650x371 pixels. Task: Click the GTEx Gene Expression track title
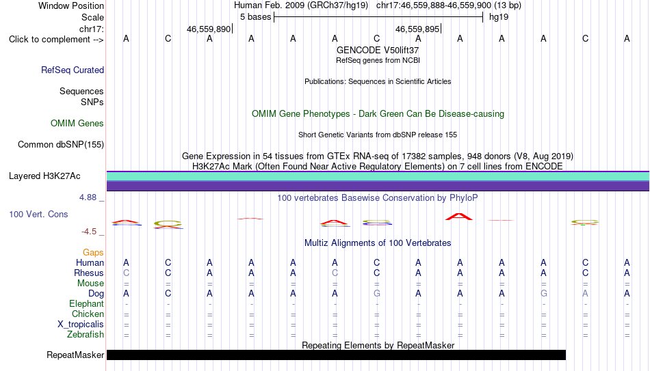point(378,156)
